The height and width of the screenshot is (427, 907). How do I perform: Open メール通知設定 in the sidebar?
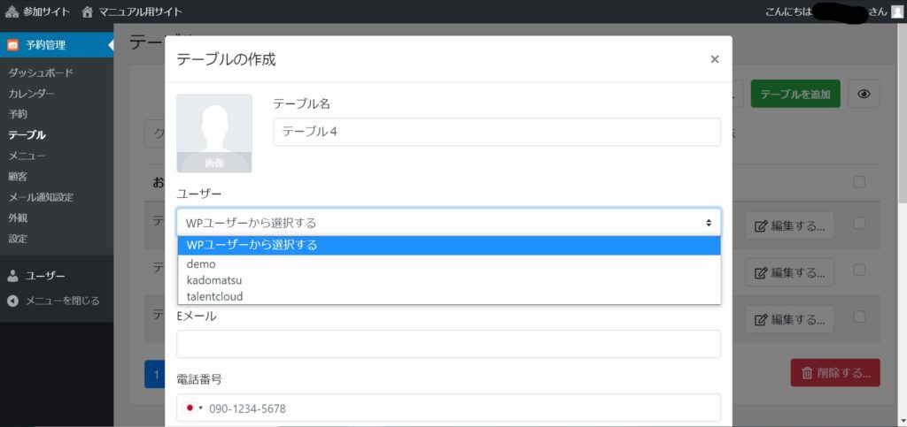41,197
